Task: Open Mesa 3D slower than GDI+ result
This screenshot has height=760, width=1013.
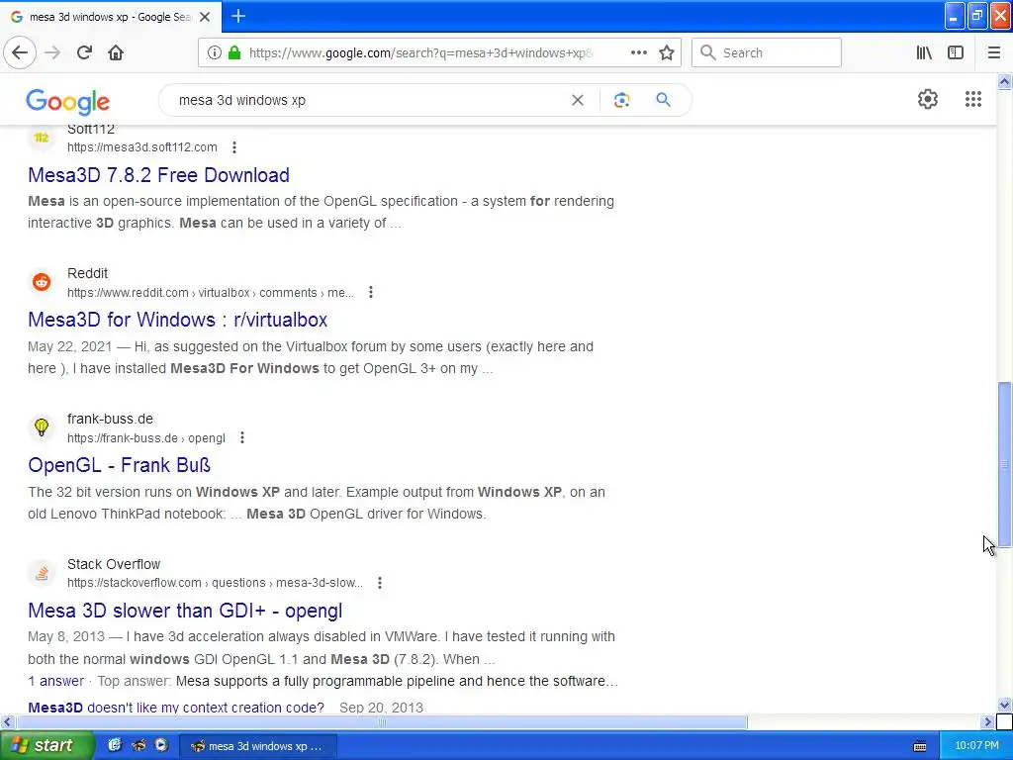Action: tap(185, 610)
